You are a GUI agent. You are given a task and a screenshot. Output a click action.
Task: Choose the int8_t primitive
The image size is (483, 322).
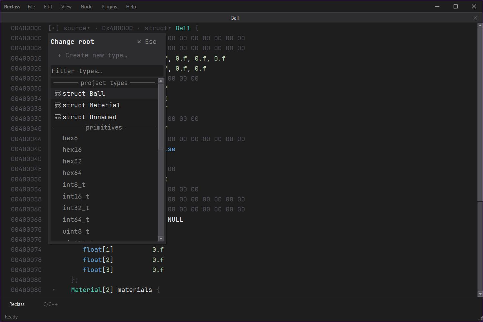click(104, 185)
